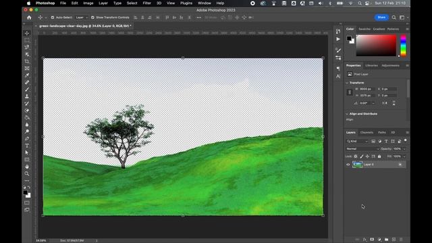Select the Eraser tool

pyautogui.click(x=27, y=111)
